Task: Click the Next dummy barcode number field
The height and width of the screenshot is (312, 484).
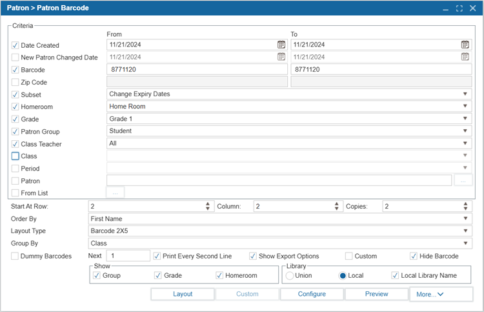Action: click(x=128, y=256)
